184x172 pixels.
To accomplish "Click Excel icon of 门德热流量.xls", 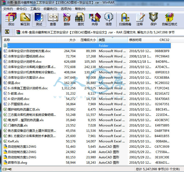I will tap(5, 125).
